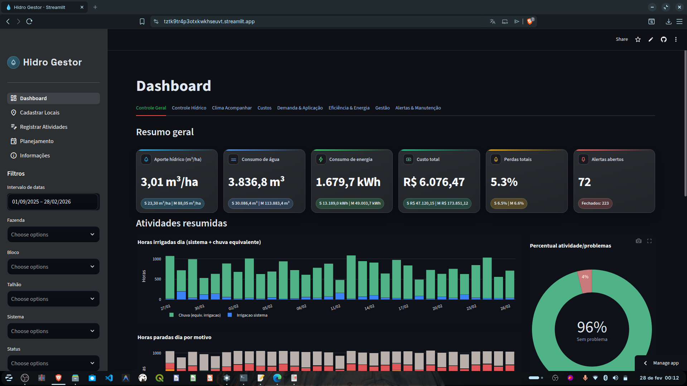Viewport: 687px width, 386px height.
Task: Expand the Percentual atividade chart to fullscreen
Action: 650,241
